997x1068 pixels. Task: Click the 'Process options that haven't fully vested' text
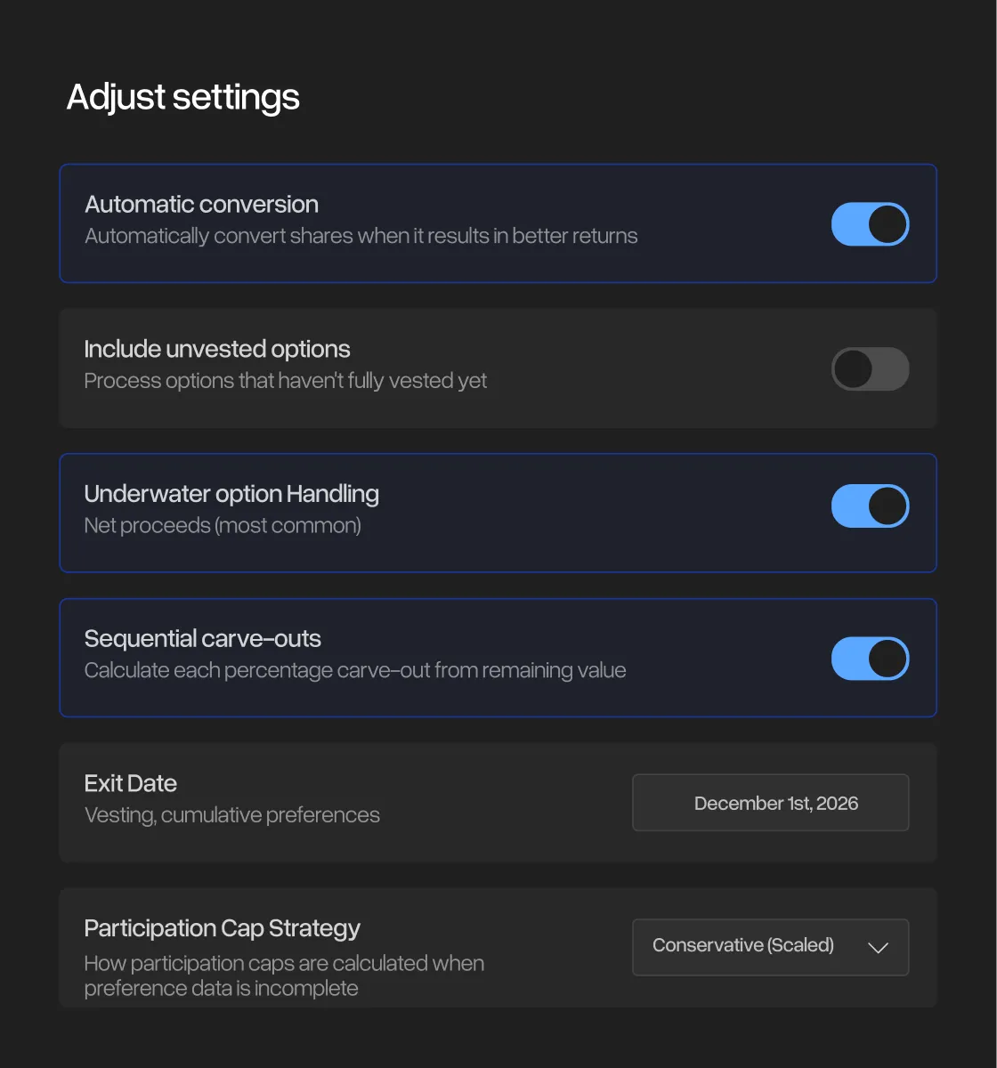click(286, 381)
